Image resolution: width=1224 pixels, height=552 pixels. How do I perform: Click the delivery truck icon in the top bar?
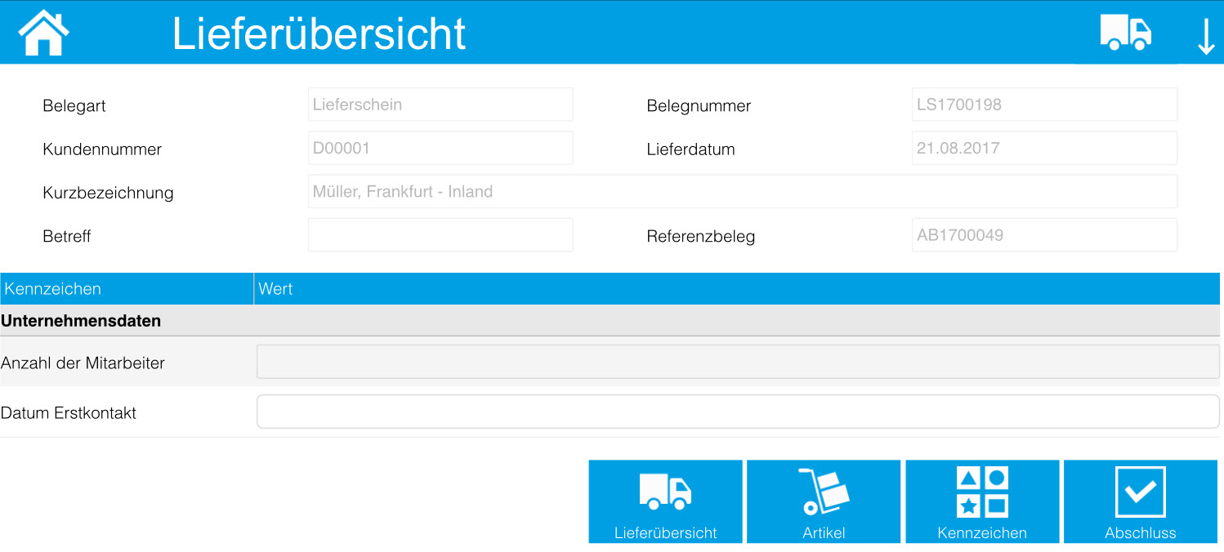coord(1125,32)
